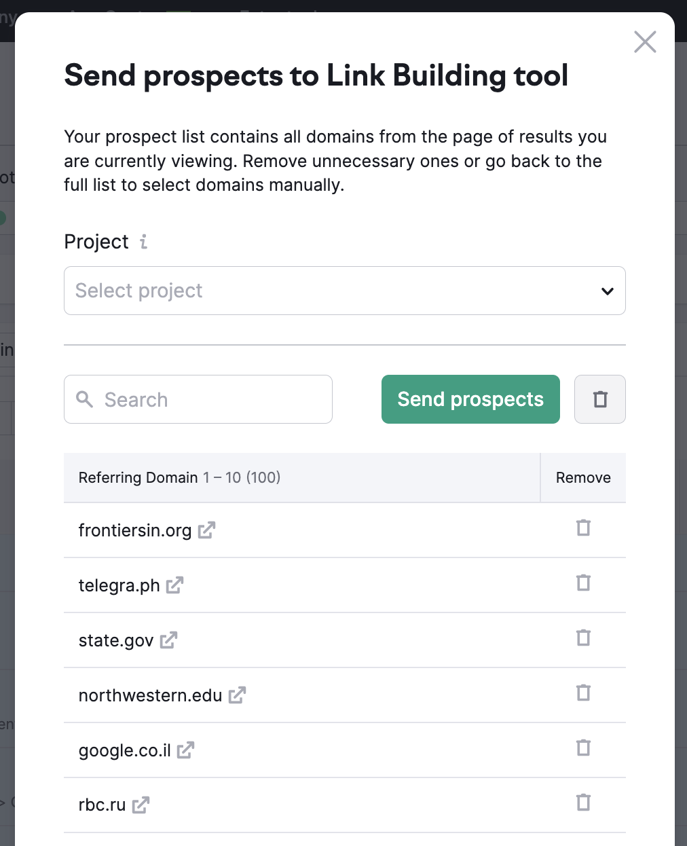
Task: Delete telegra.ph from the prospect list
Action: pyautogui.click(x=583, y=583)
